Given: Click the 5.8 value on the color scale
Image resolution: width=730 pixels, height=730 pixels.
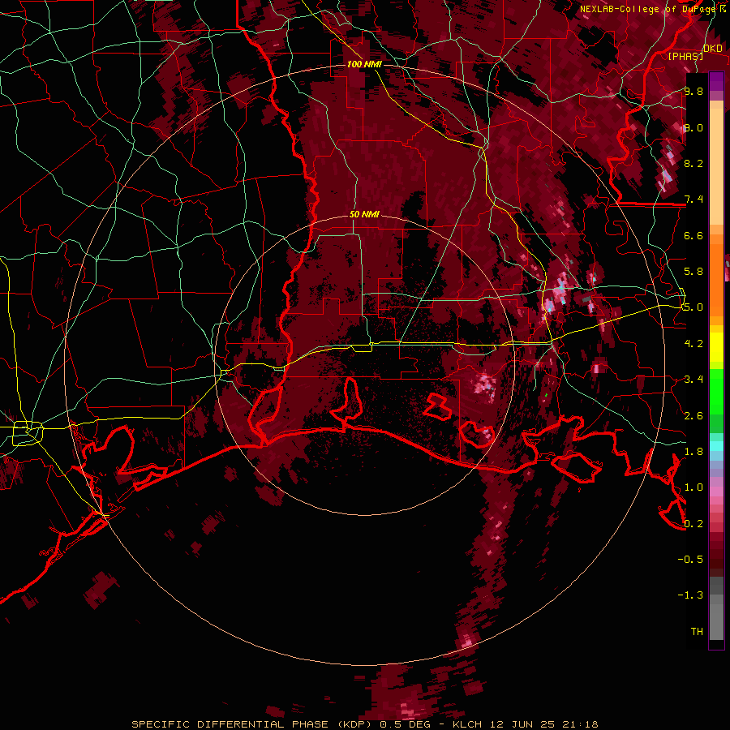Looking at the screenshot, I should tap(693, 272).
